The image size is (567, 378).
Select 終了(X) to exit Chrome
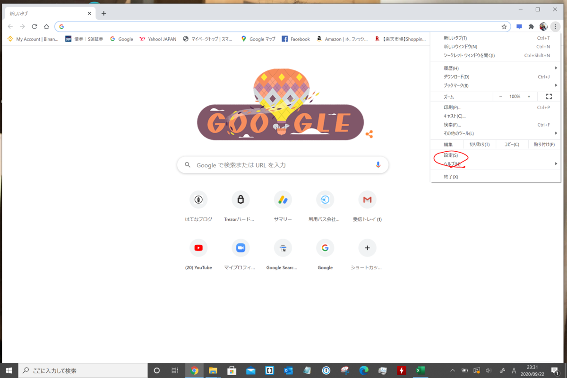[496, 177]
